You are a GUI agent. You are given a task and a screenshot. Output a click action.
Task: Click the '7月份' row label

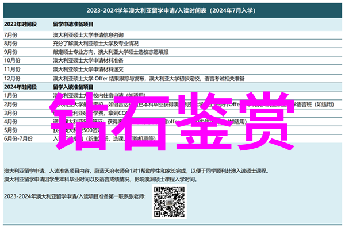click(x=10, y=35)
